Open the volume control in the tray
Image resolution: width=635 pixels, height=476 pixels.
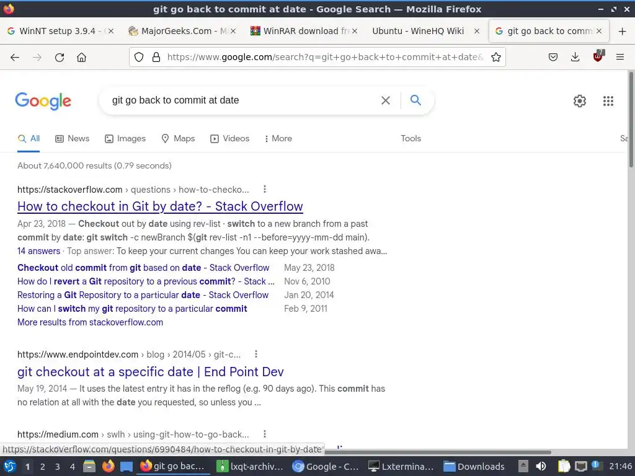[x=541, y=466]
